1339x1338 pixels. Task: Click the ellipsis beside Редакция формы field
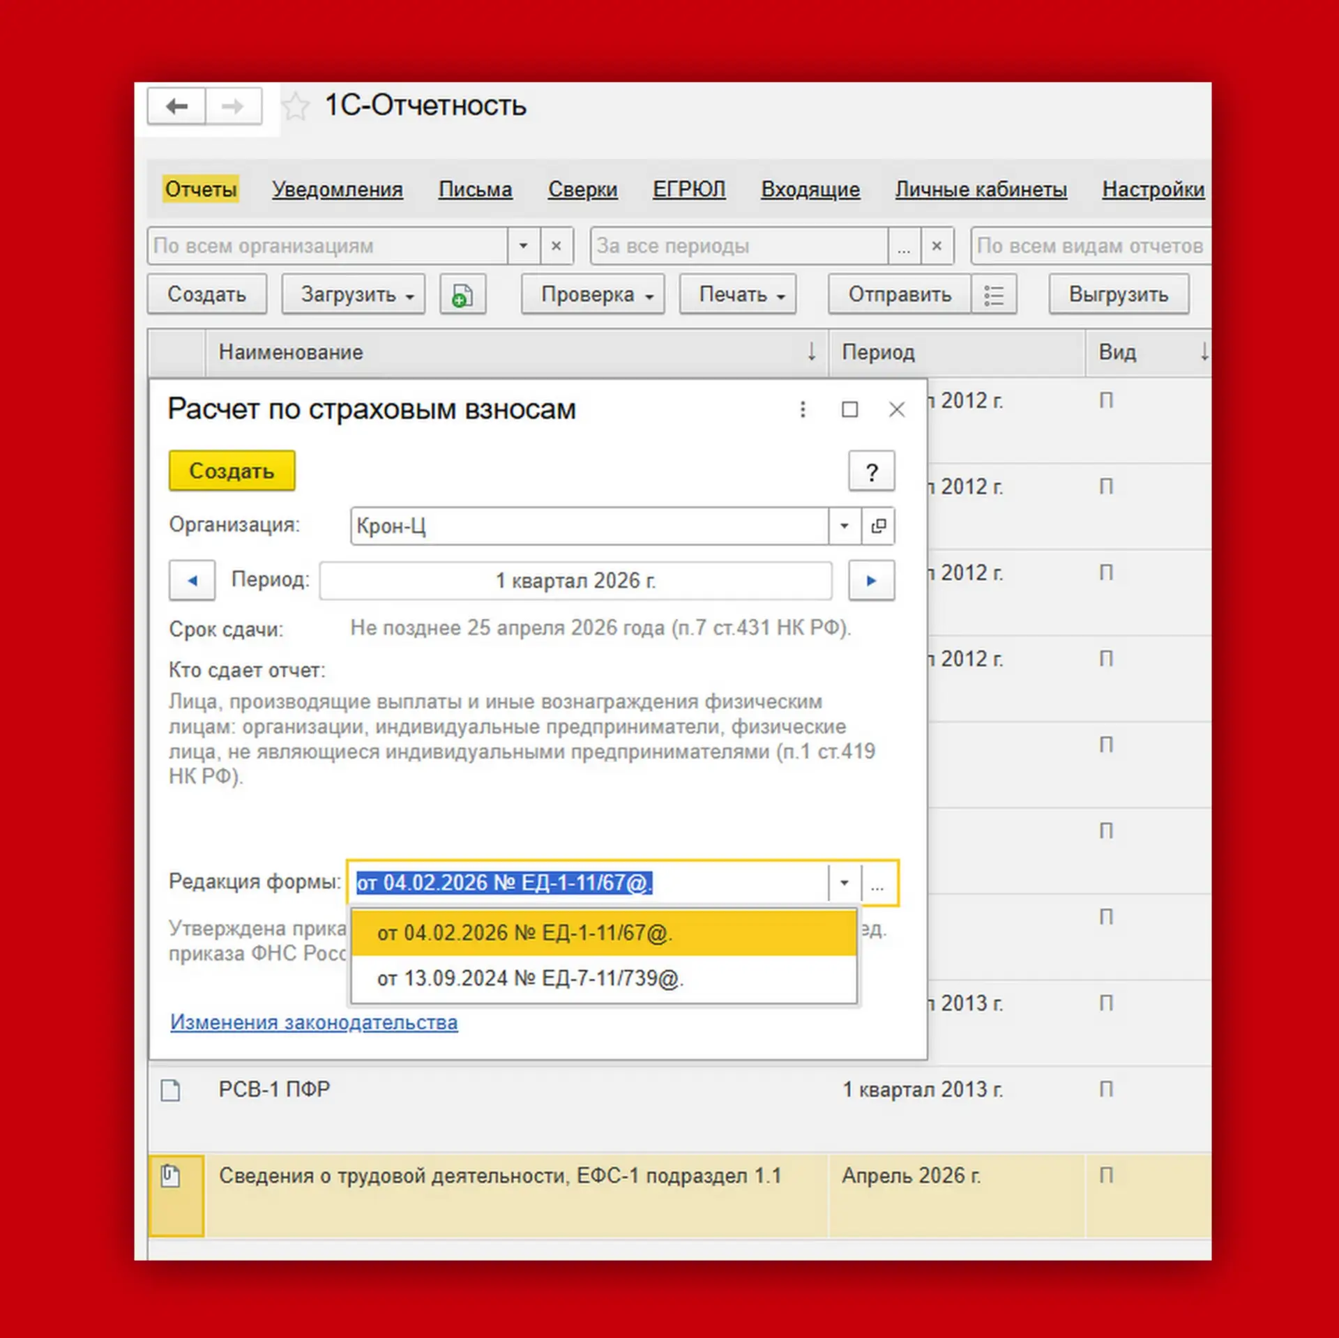pyautogui.click(x=877, y=883)
